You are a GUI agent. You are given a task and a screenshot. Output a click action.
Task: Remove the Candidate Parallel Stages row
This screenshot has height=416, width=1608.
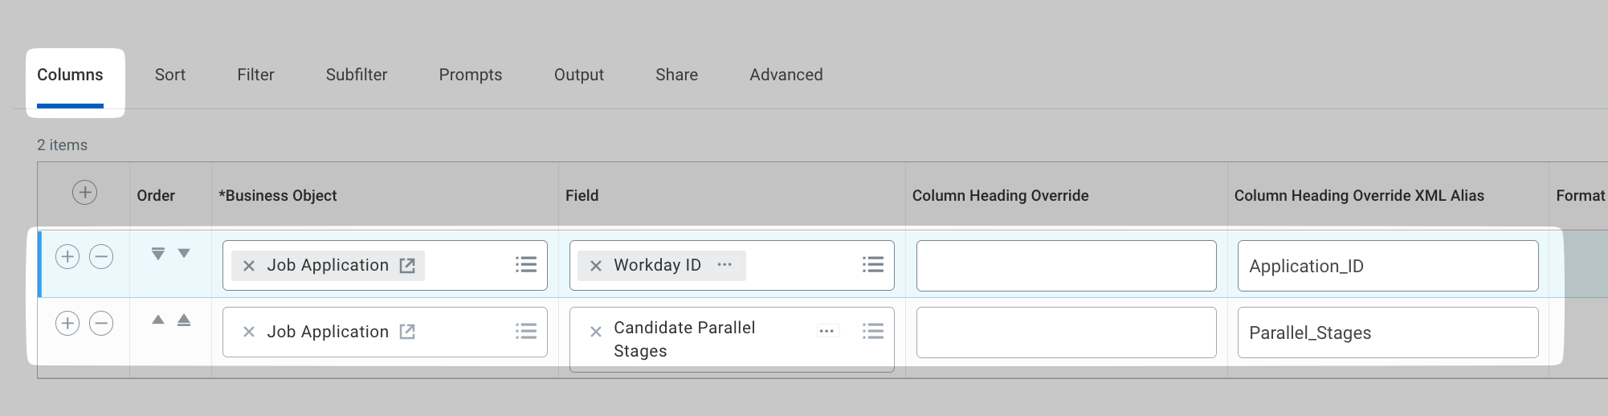click(x=101, y=324)
